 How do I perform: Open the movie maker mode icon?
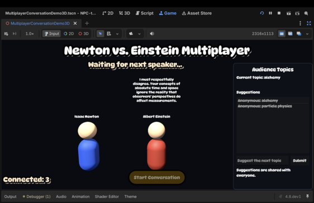306,13
